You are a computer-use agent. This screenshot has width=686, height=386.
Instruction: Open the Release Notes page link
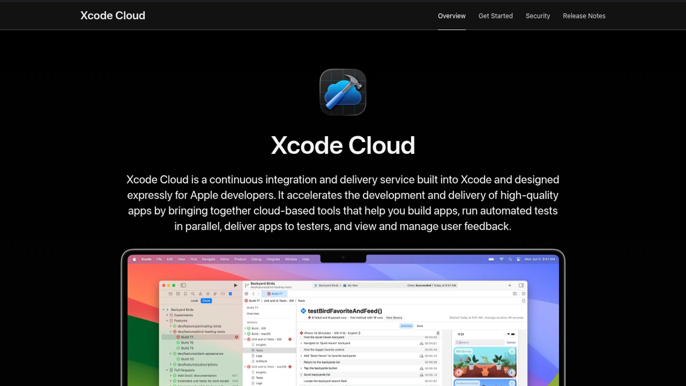[x=584, y=16]
